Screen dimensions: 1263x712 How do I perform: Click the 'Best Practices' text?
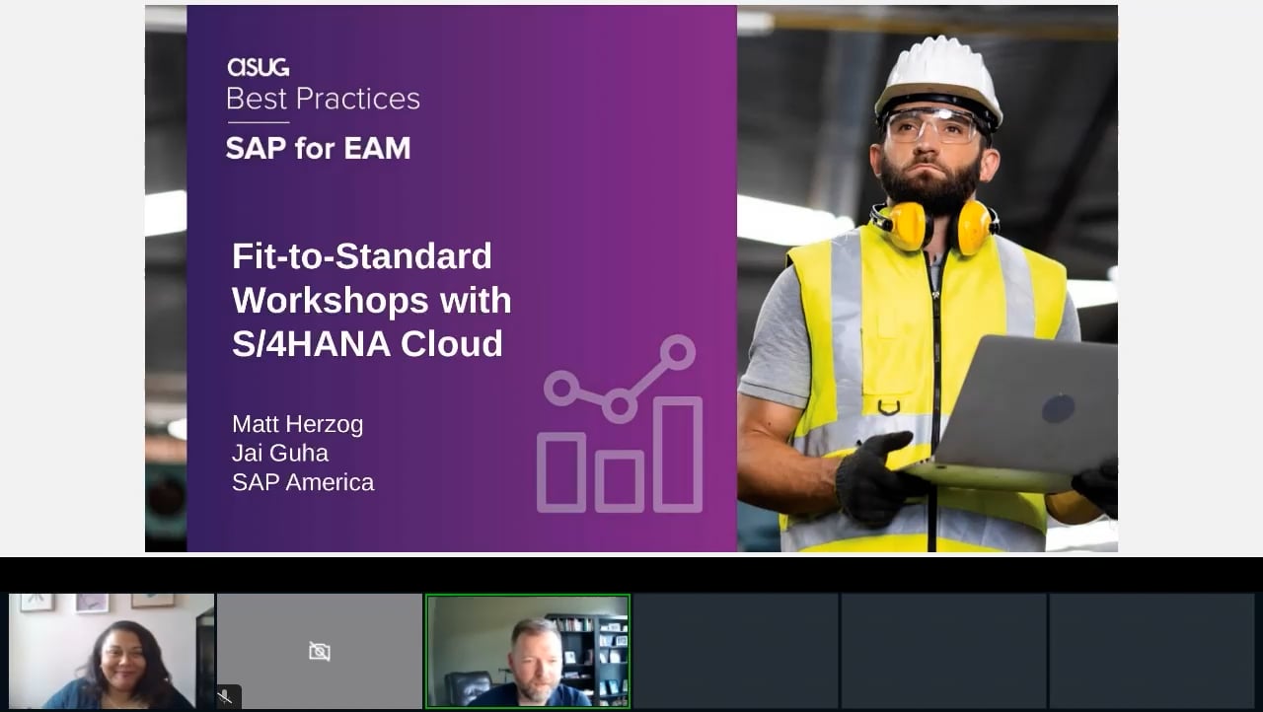[x=323, y=99]
